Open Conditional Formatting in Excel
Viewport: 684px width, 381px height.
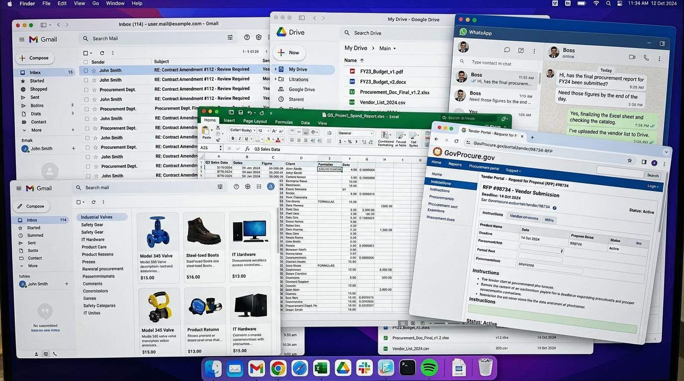click(385, 138)
